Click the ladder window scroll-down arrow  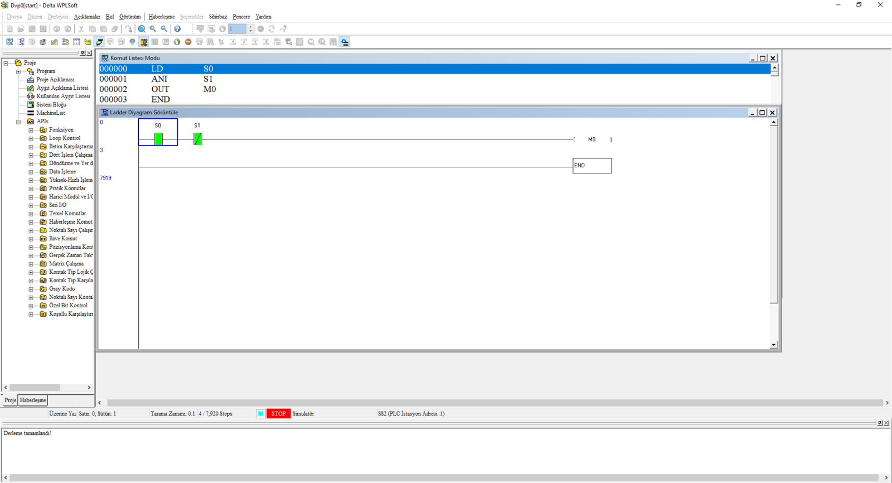[x=773, y=345]
